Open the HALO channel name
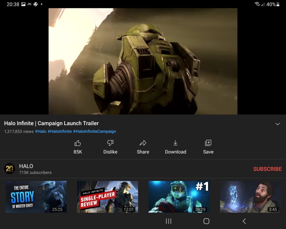 click(x=26, y=166)
